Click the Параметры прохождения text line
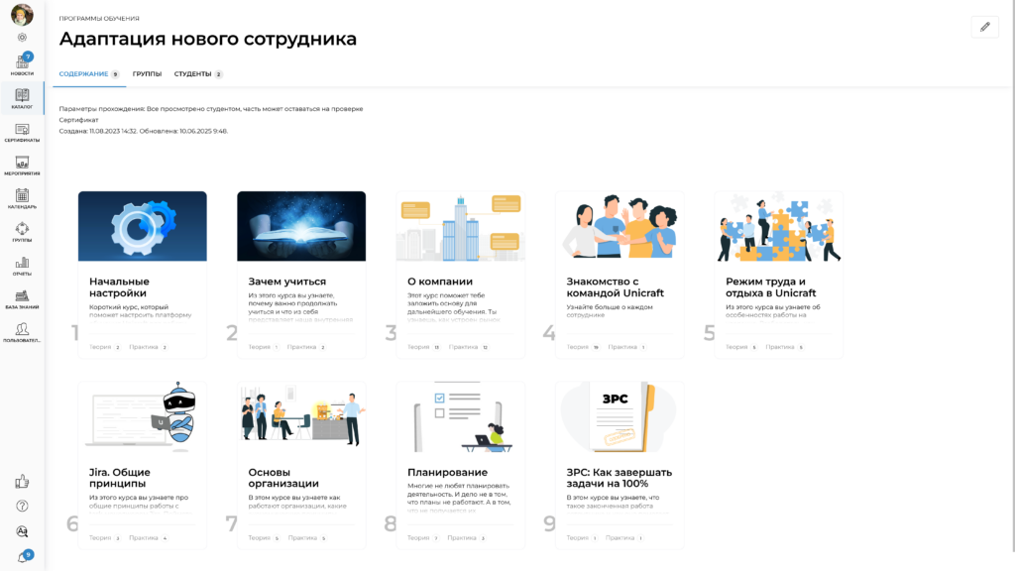Image resolution: width=1015 pixels, height=571 pixels. [x=211, y=109]
